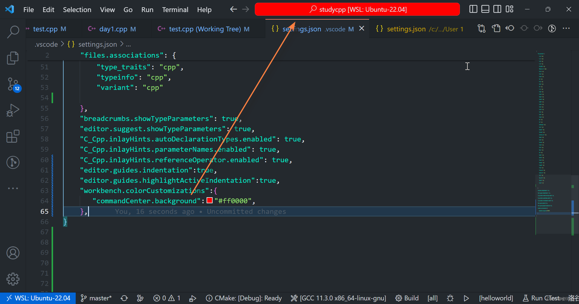579x304 pixels.
Task: Click the debug launch icon in status bar
Action: tap(193, 298)
